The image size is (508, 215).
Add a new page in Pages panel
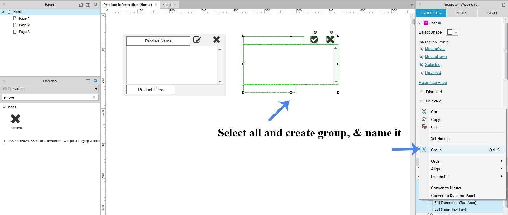[x=81, y=5]
